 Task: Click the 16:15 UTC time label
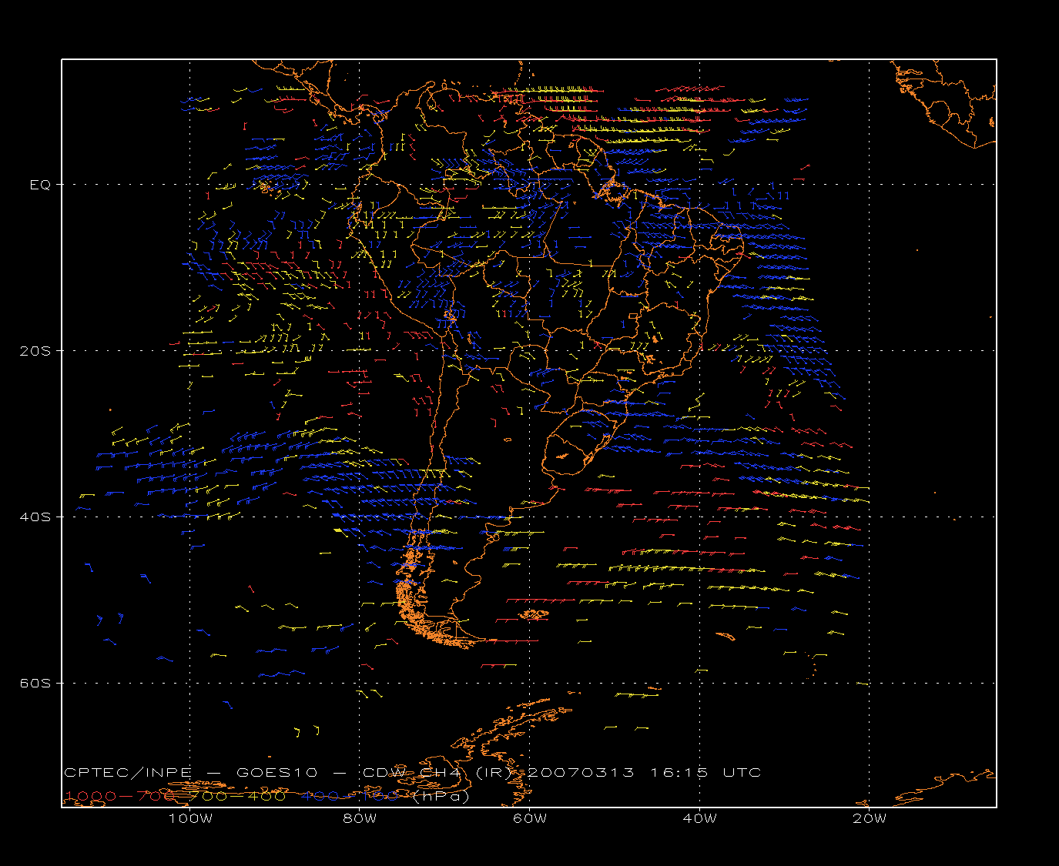pos(706,772)
